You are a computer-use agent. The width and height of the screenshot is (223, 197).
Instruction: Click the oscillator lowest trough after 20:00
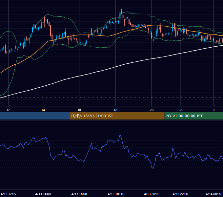coord(153,168)
